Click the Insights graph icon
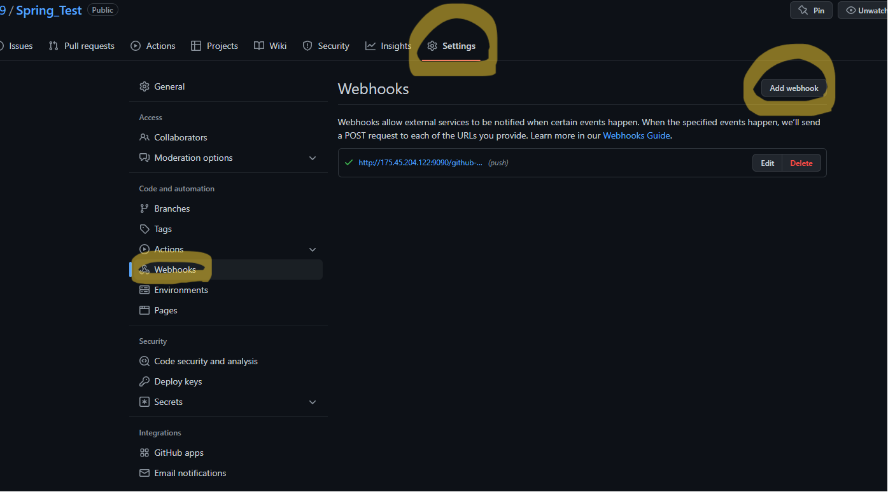Image resolution: width=888 pixels, height=492 pixels. pyautogui.click(x=370, y=46)
